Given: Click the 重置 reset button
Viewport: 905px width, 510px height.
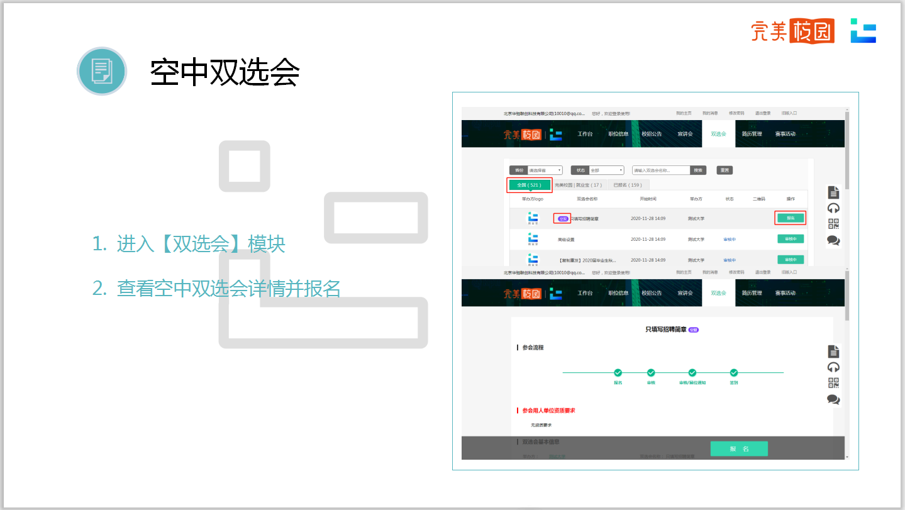Looking at the screenshot, I should pyautogui.click(x=725, y=170).
